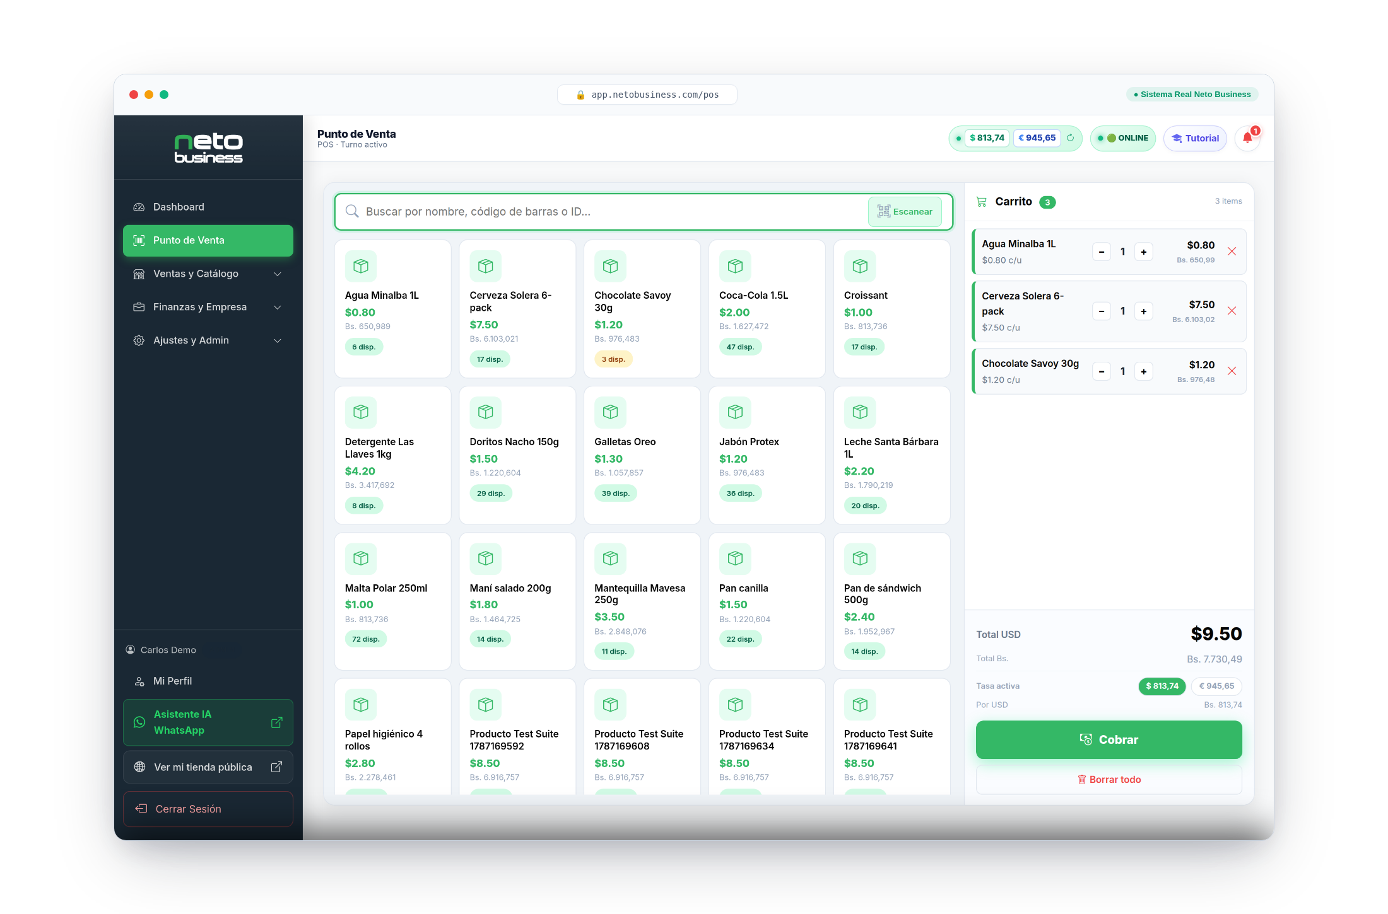Add Cerveza Solera 6-pack product card
Viewport: 1388px width, 914px height.
[x=517, y=309]
